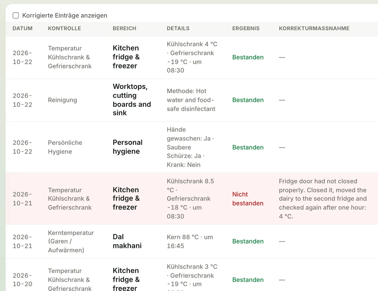Click the BEREICH column header

(x=124, y=28)
